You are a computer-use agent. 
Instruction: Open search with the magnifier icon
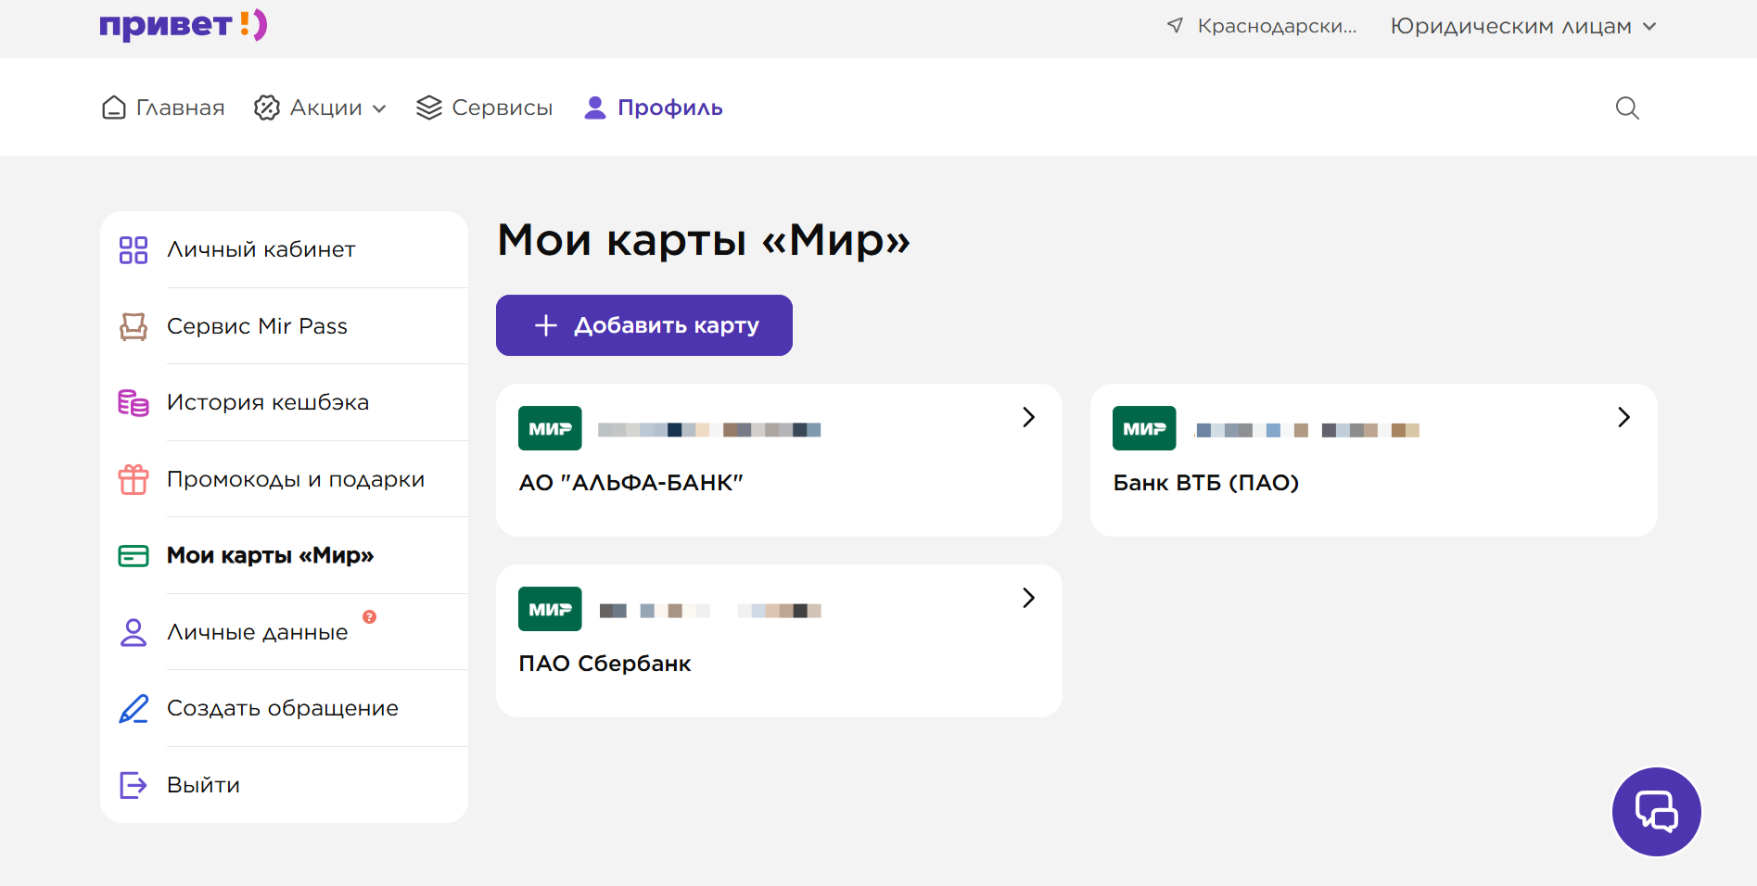tap(1627, 108)
